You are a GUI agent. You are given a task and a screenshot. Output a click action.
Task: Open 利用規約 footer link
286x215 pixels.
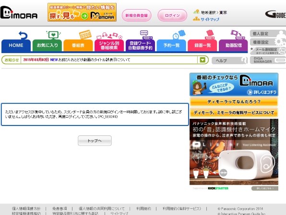[143, 209]
